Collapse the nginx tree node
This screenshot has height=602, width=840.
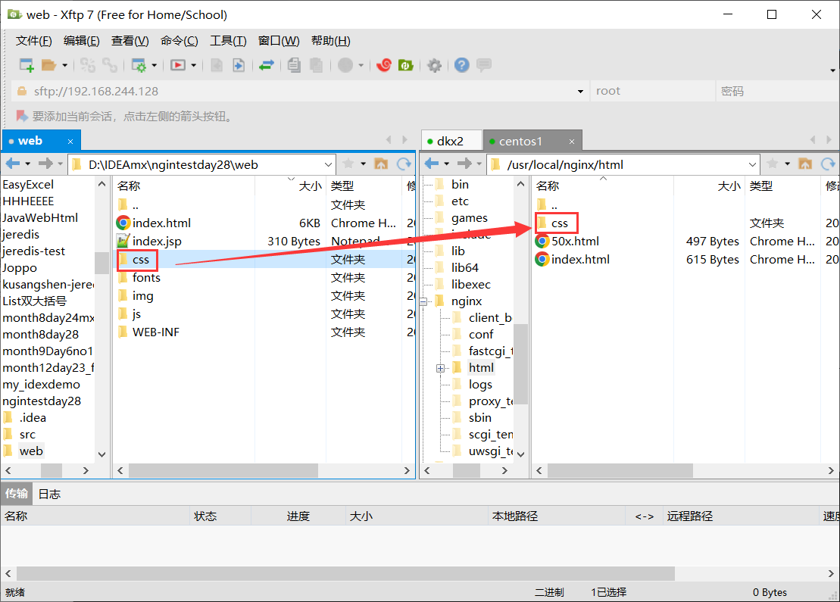[423, 301]
